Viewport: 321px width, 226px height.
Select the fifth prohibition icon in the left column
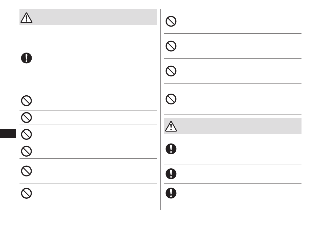(26, 171)
